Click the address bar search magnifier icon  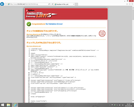point(49,4)
